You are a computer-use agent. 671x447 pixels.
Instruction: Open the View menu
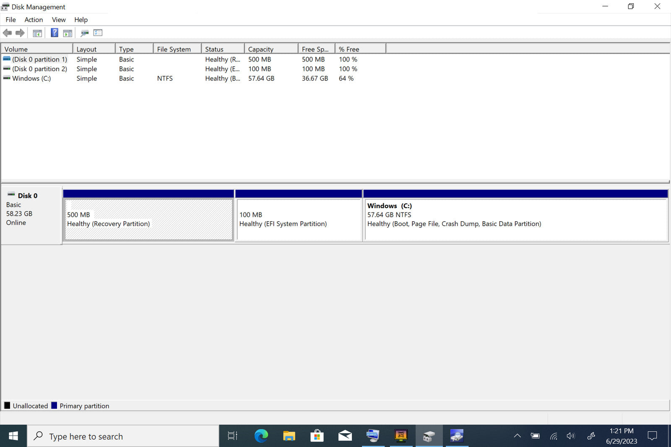click(x=59, y=20)
